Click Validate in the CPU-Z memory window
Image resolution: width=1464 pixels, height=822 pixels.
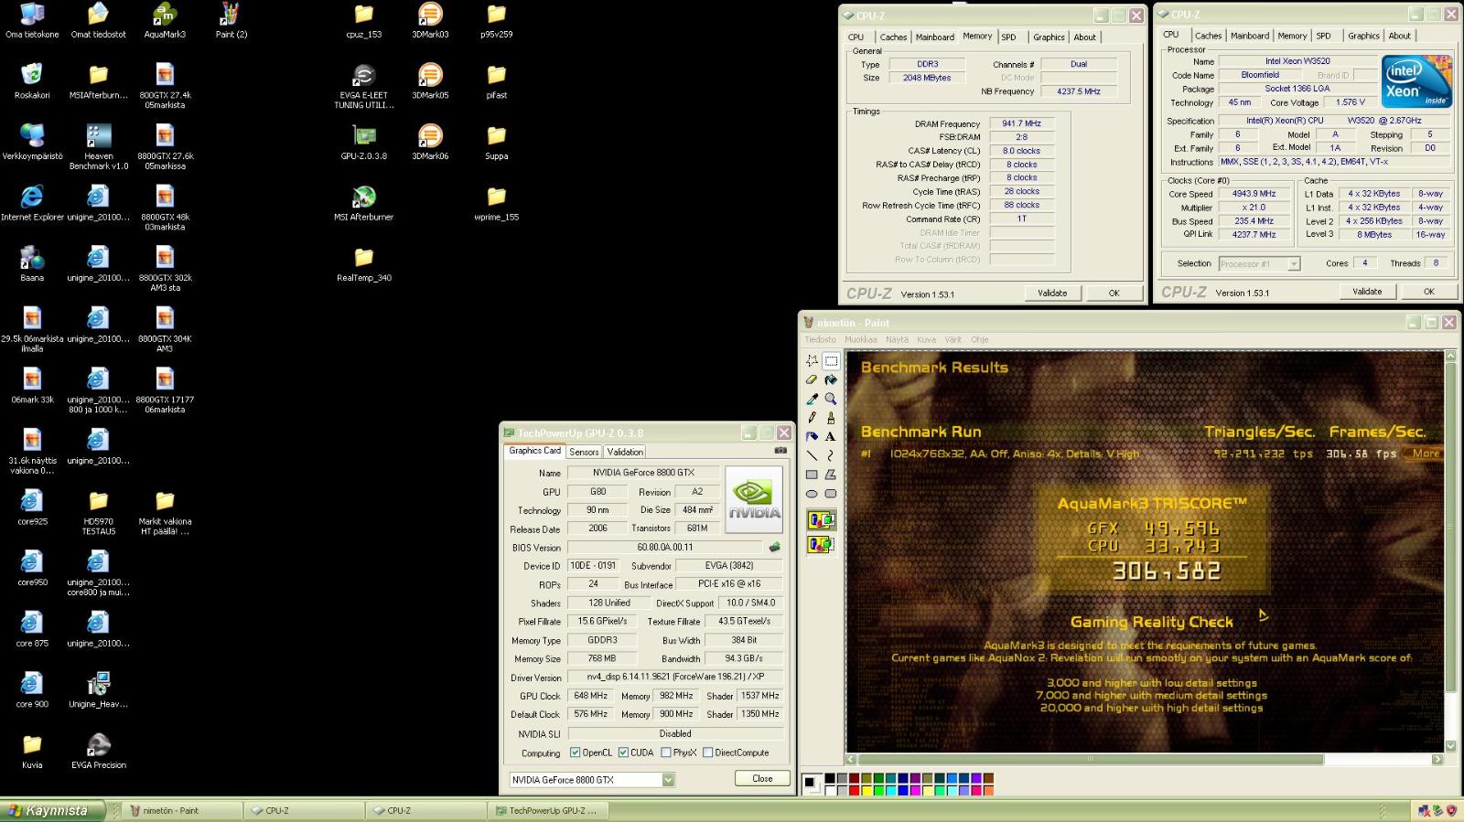click(x=1052, y=293)
